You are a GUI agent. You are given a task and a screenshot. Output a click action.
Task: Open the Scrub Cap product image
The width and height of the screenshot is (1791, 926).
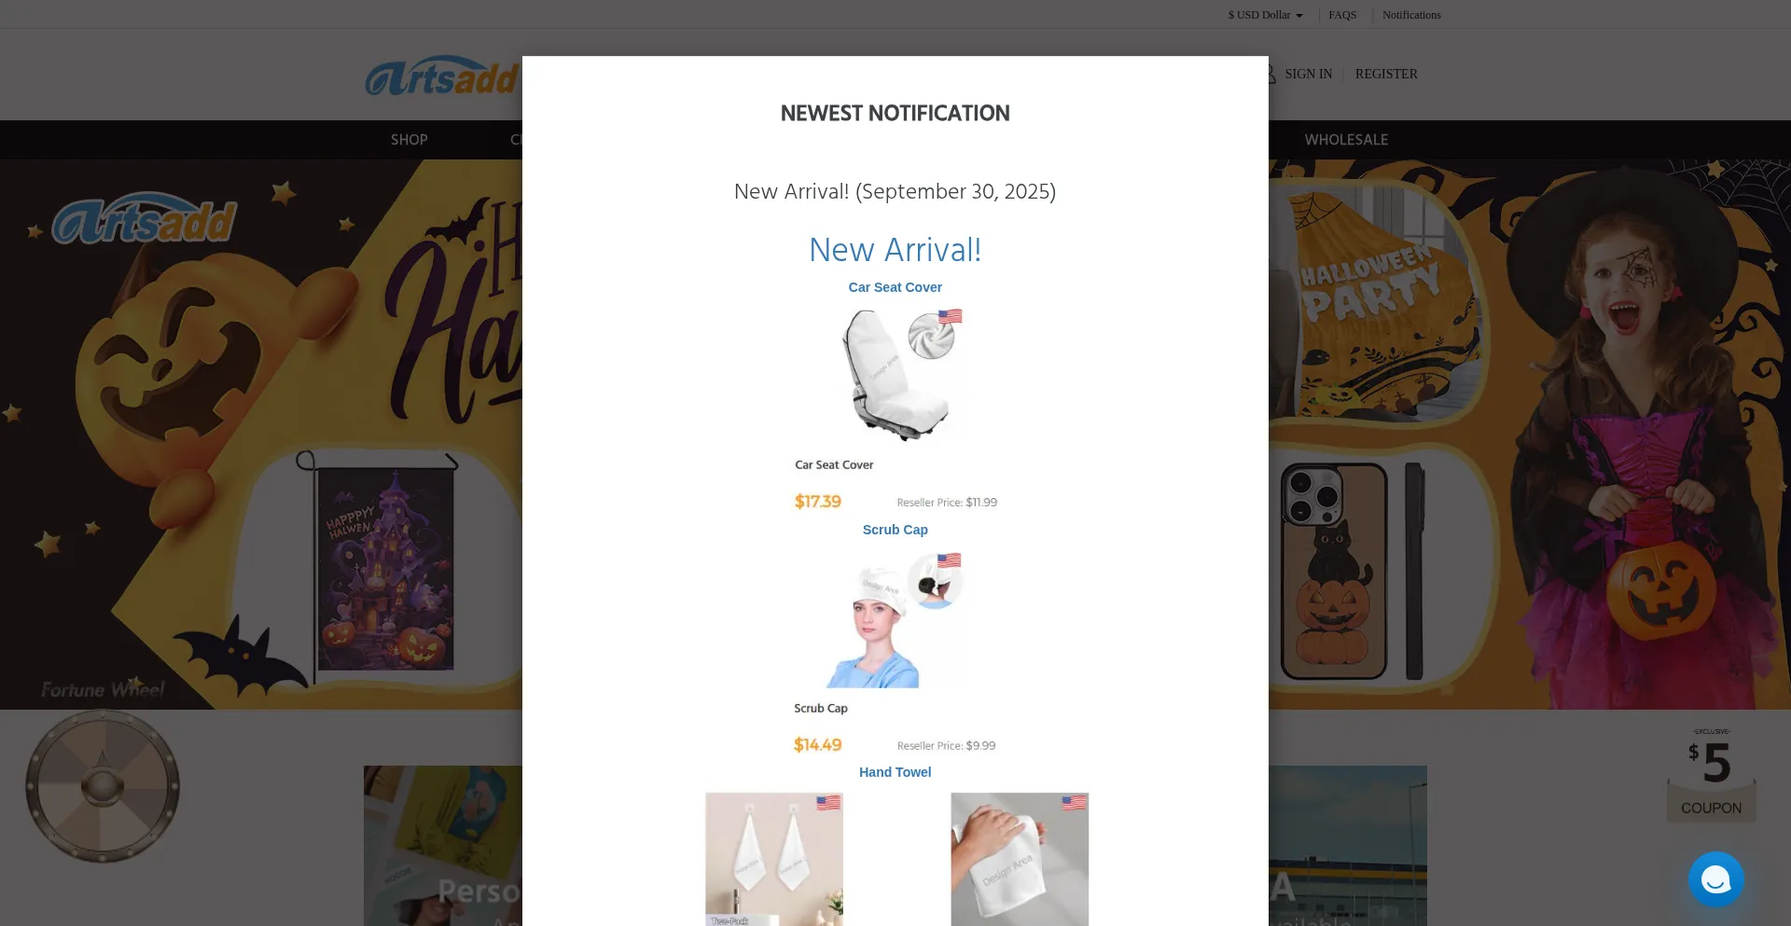click(895, 619)
